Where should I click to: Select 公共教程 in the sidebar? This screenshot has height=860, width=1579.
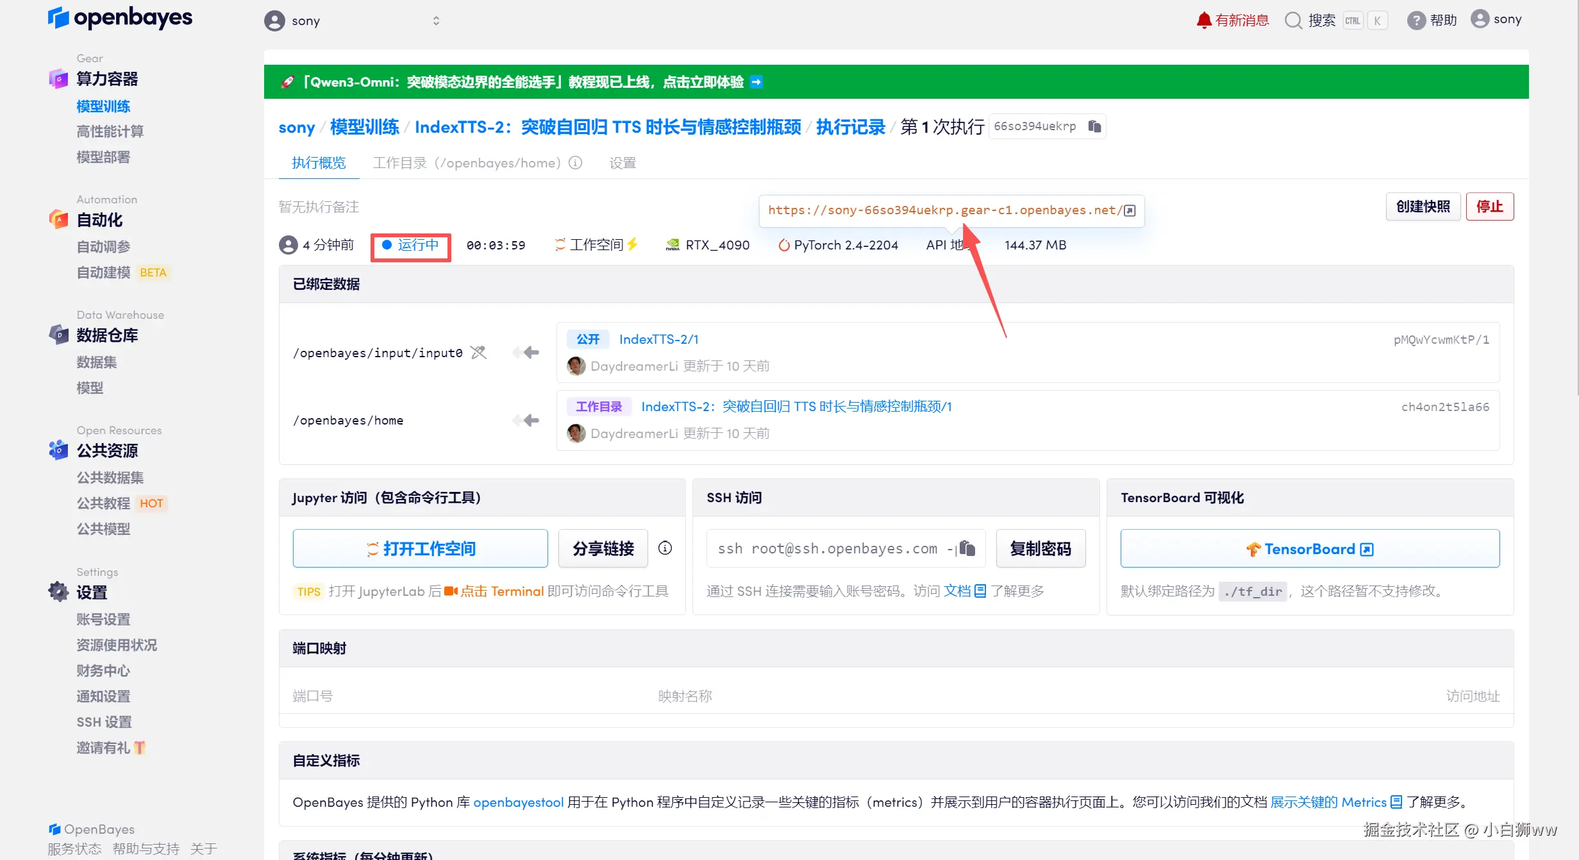pyautogui.click(x=103, y=503)
